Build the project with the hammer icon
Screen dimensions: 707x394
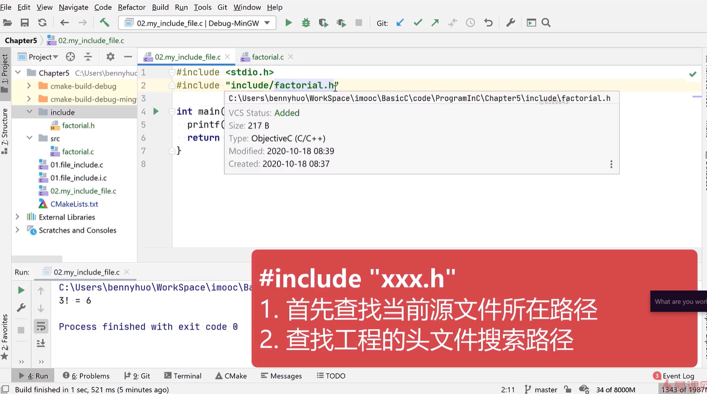point(105,23)
